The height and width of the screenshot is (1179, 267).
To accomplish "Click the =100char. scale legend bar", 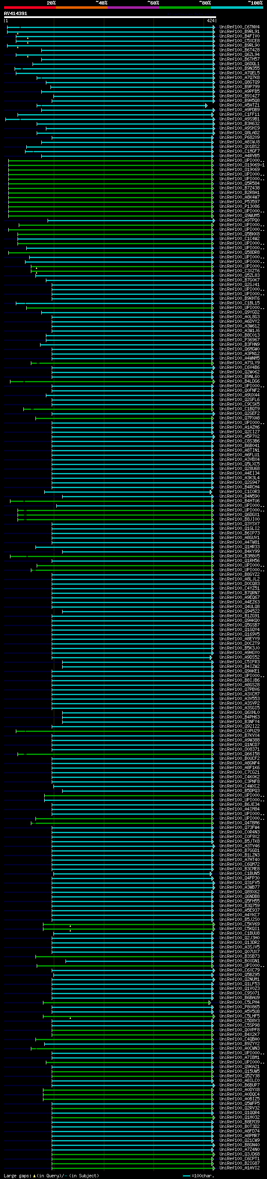I will pyautogui.click(x=186, y=1176).
